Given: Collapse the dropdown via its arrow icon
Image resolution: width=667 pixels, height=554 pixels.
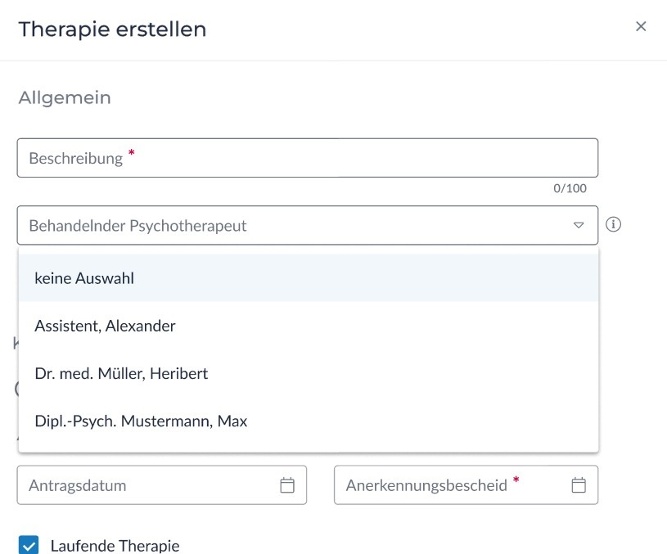Looking at the screenshot, I should pos(579,225).
